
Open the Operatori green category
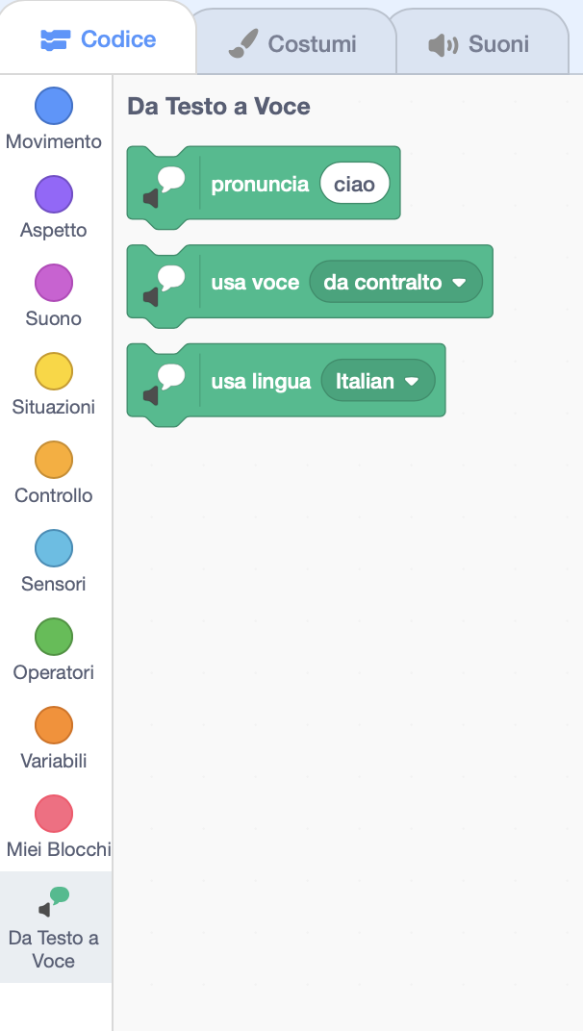[53, 637]
